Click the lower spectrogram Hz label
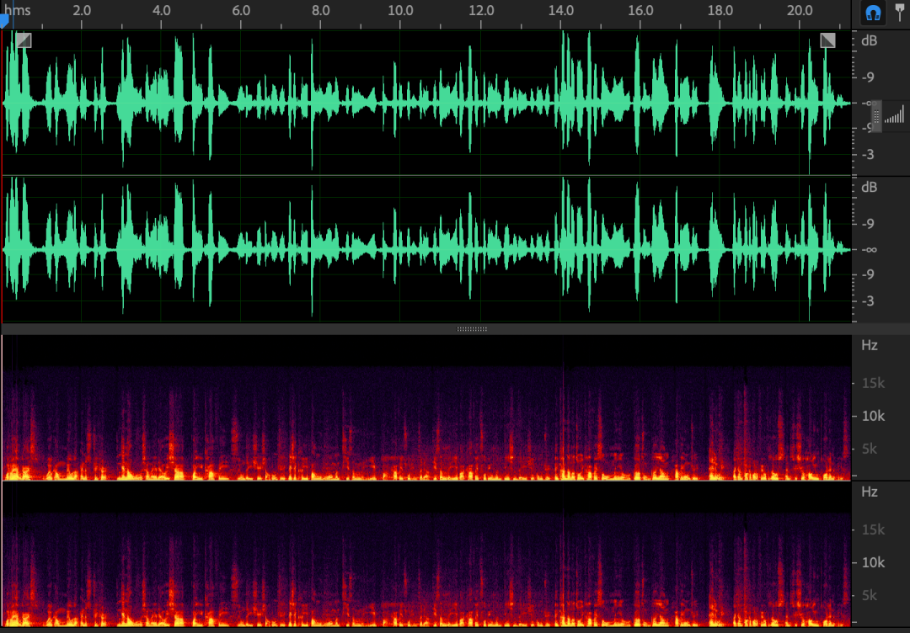 tap(870, 492)
